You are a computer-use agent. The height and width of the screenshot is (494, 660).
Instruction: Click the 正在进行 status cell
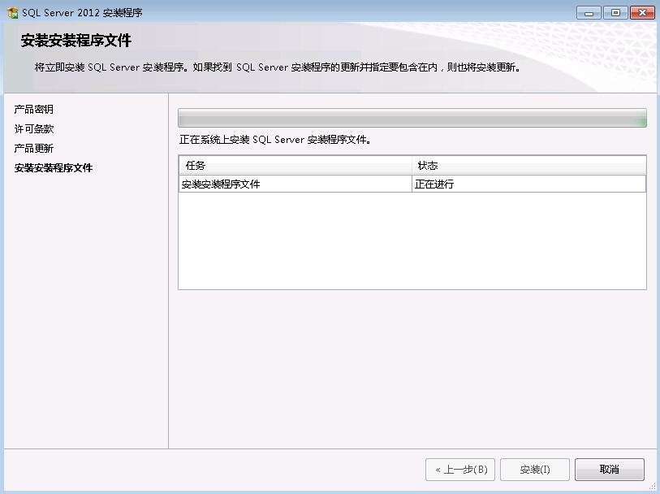[x=528, y=184]
